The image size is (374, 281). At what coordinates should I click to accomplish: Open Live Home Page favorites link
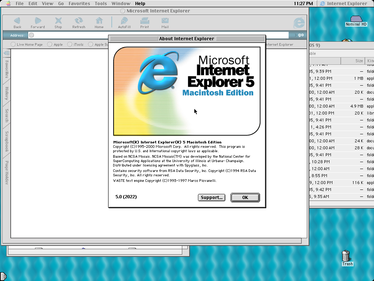click(27, 44)
